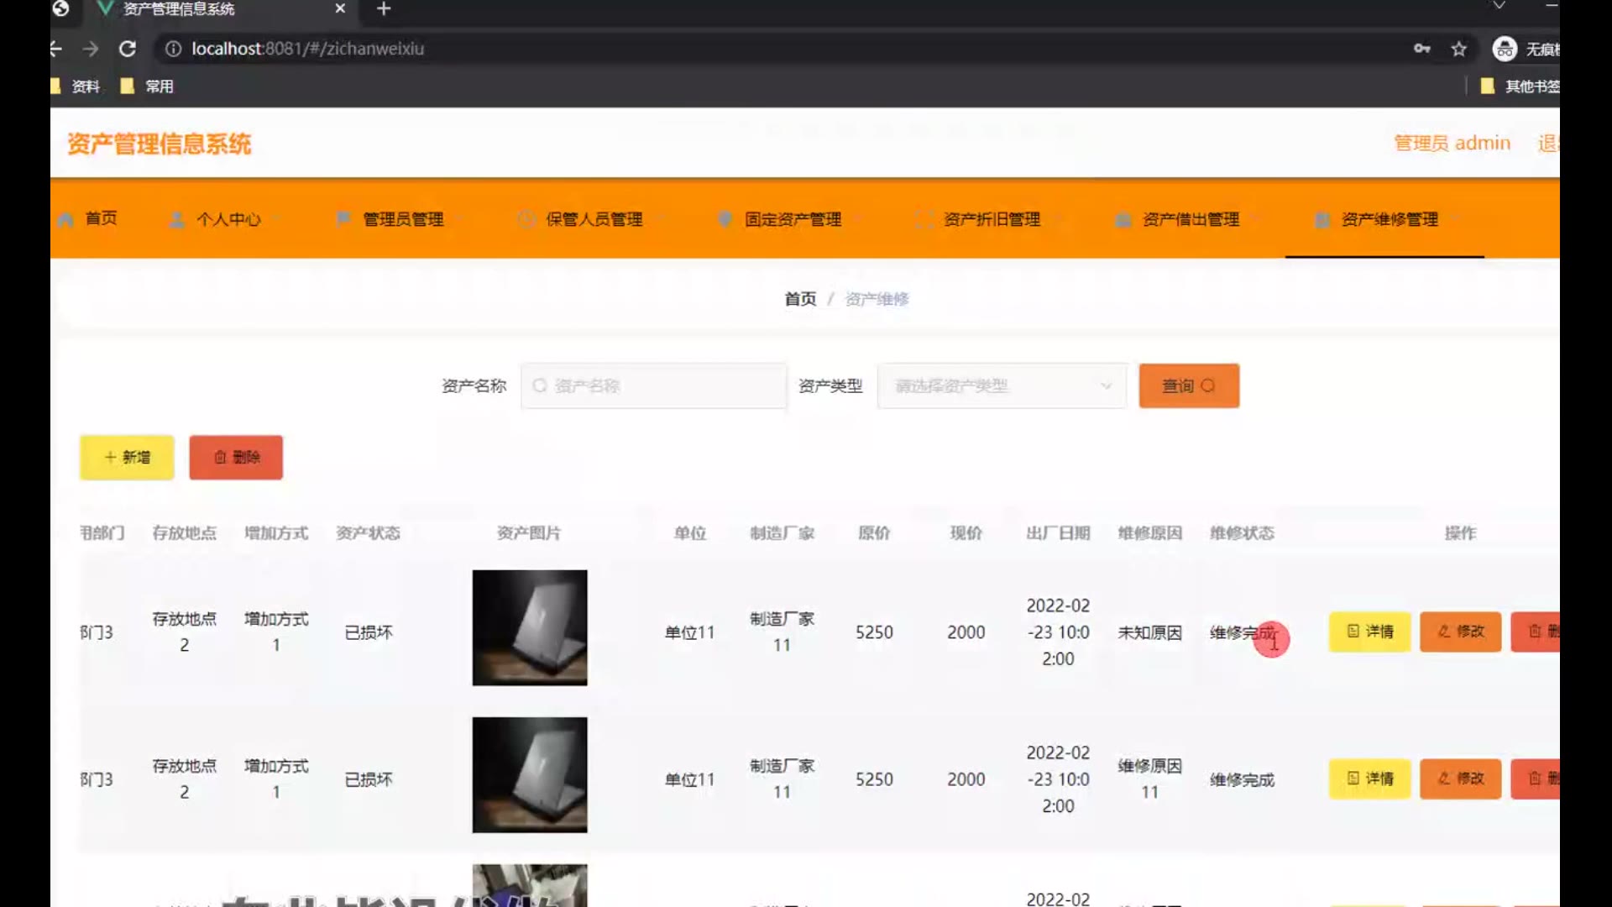Click the orange 查询 button
1612x907 pixels.
1189,385
